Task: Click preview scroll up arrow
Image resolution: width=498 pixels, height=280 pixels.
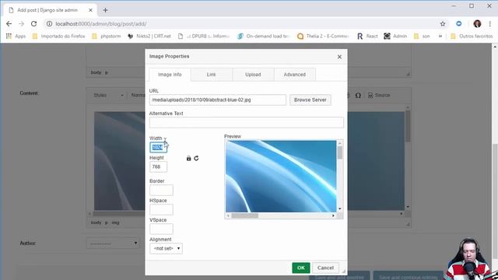Action: 340,143
